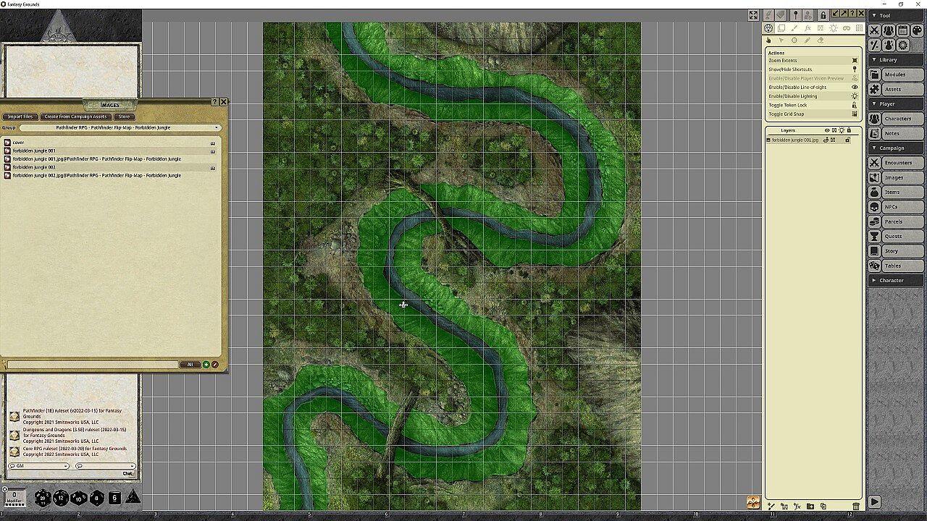Screen dimensions: 927x521
Task: Toggle Token Lock in the Actions list
Action: pos(855,105)
